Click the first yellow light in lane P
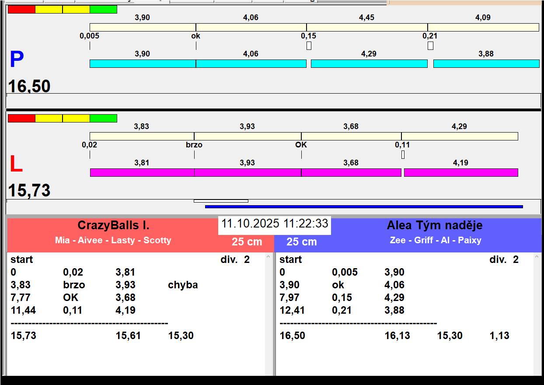The width and height of the screenshot is (544, 385). (x=49, y=9)
